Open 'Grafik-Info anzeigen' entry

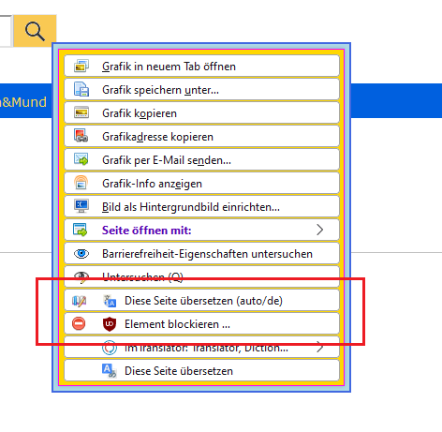point(201,183)
